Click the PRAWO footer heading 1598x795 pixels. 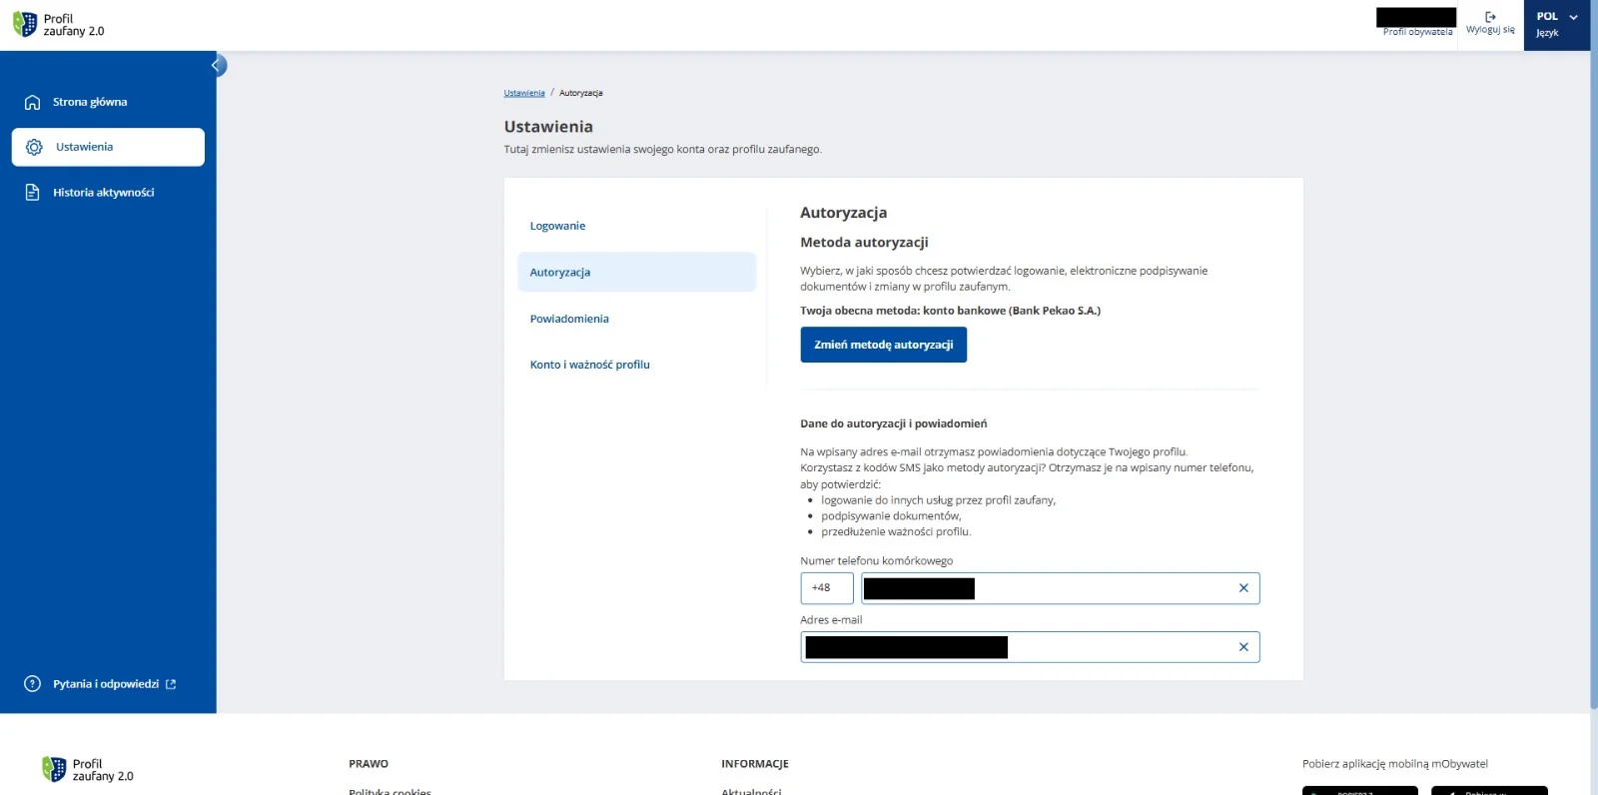point(369,764)
